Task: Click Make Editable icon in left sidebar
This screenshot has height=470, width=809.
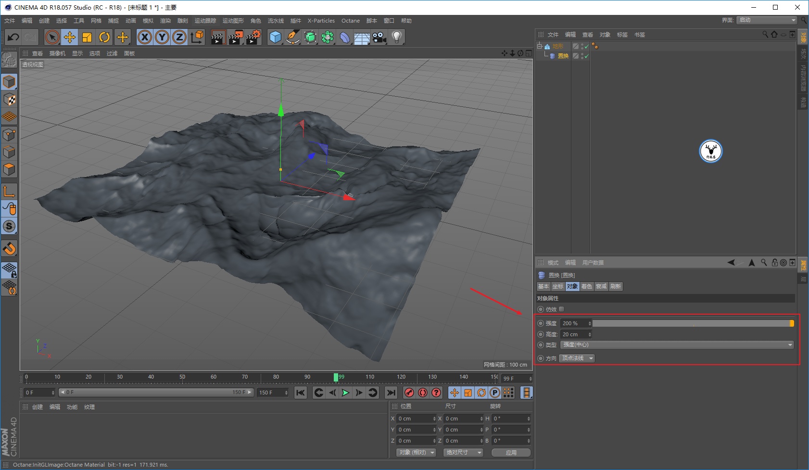Action: [x=9, y=60]
